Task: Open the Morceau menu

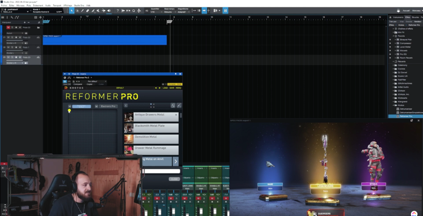Action: [20, 5]
